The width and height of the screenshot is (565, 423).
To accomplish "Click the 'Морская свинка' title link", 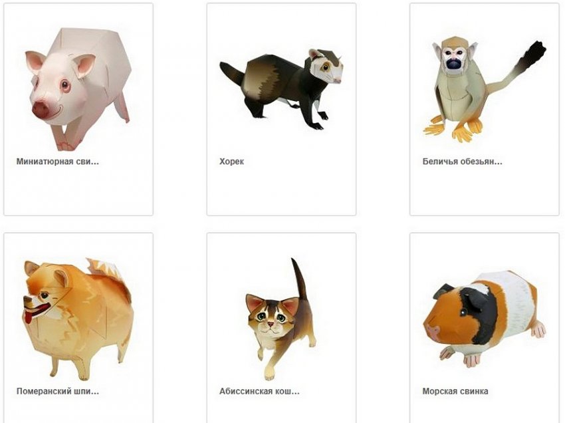I will (455, 391).
